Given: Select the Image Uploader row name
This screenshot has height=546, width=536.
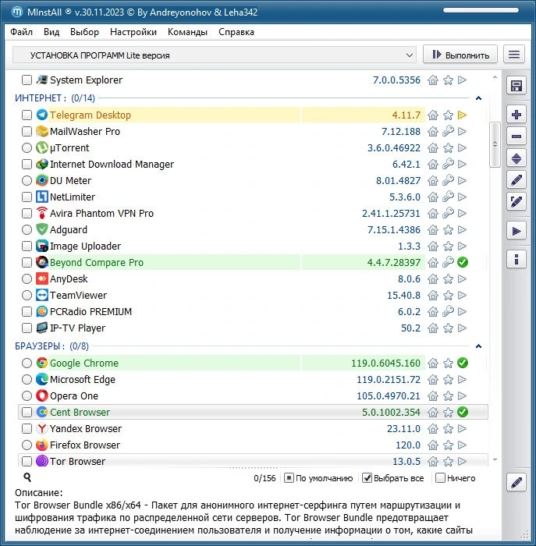Looking at the screenshot, I should (x=85, y=246).
